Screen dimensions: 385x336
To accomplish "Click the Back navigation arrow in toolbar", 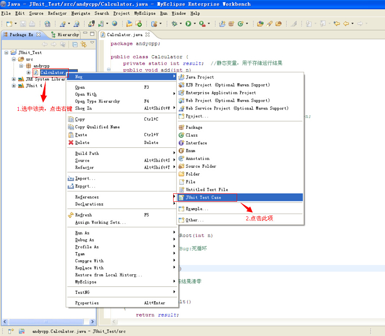I will pos(346,23).
